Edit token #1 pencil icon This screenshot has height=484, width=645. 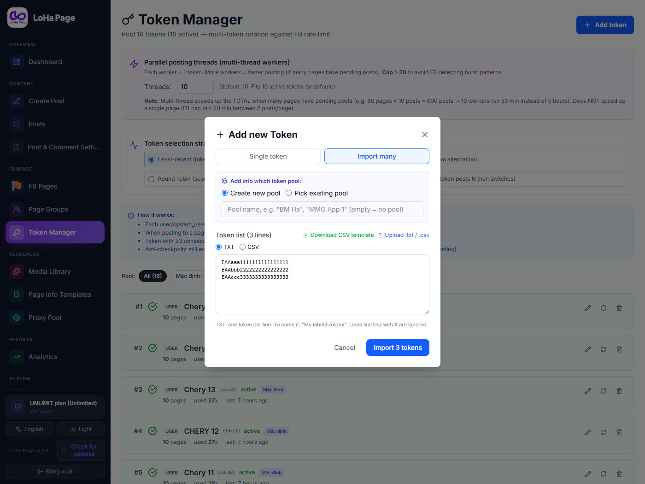(588, 308)
